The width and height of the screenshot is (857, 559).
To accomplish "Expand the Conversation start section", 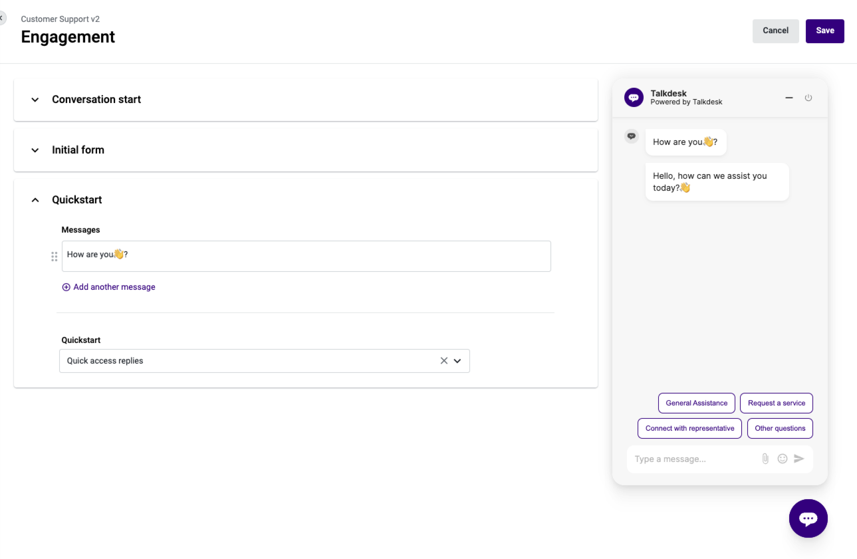I will (35, 100).
